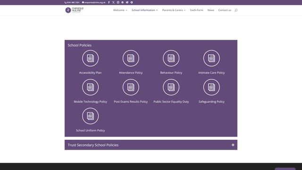The height and width of the screenshot is (170, 302).
Task: Click the Cheadle Hulme school logo
Action: tap(75, 10)
